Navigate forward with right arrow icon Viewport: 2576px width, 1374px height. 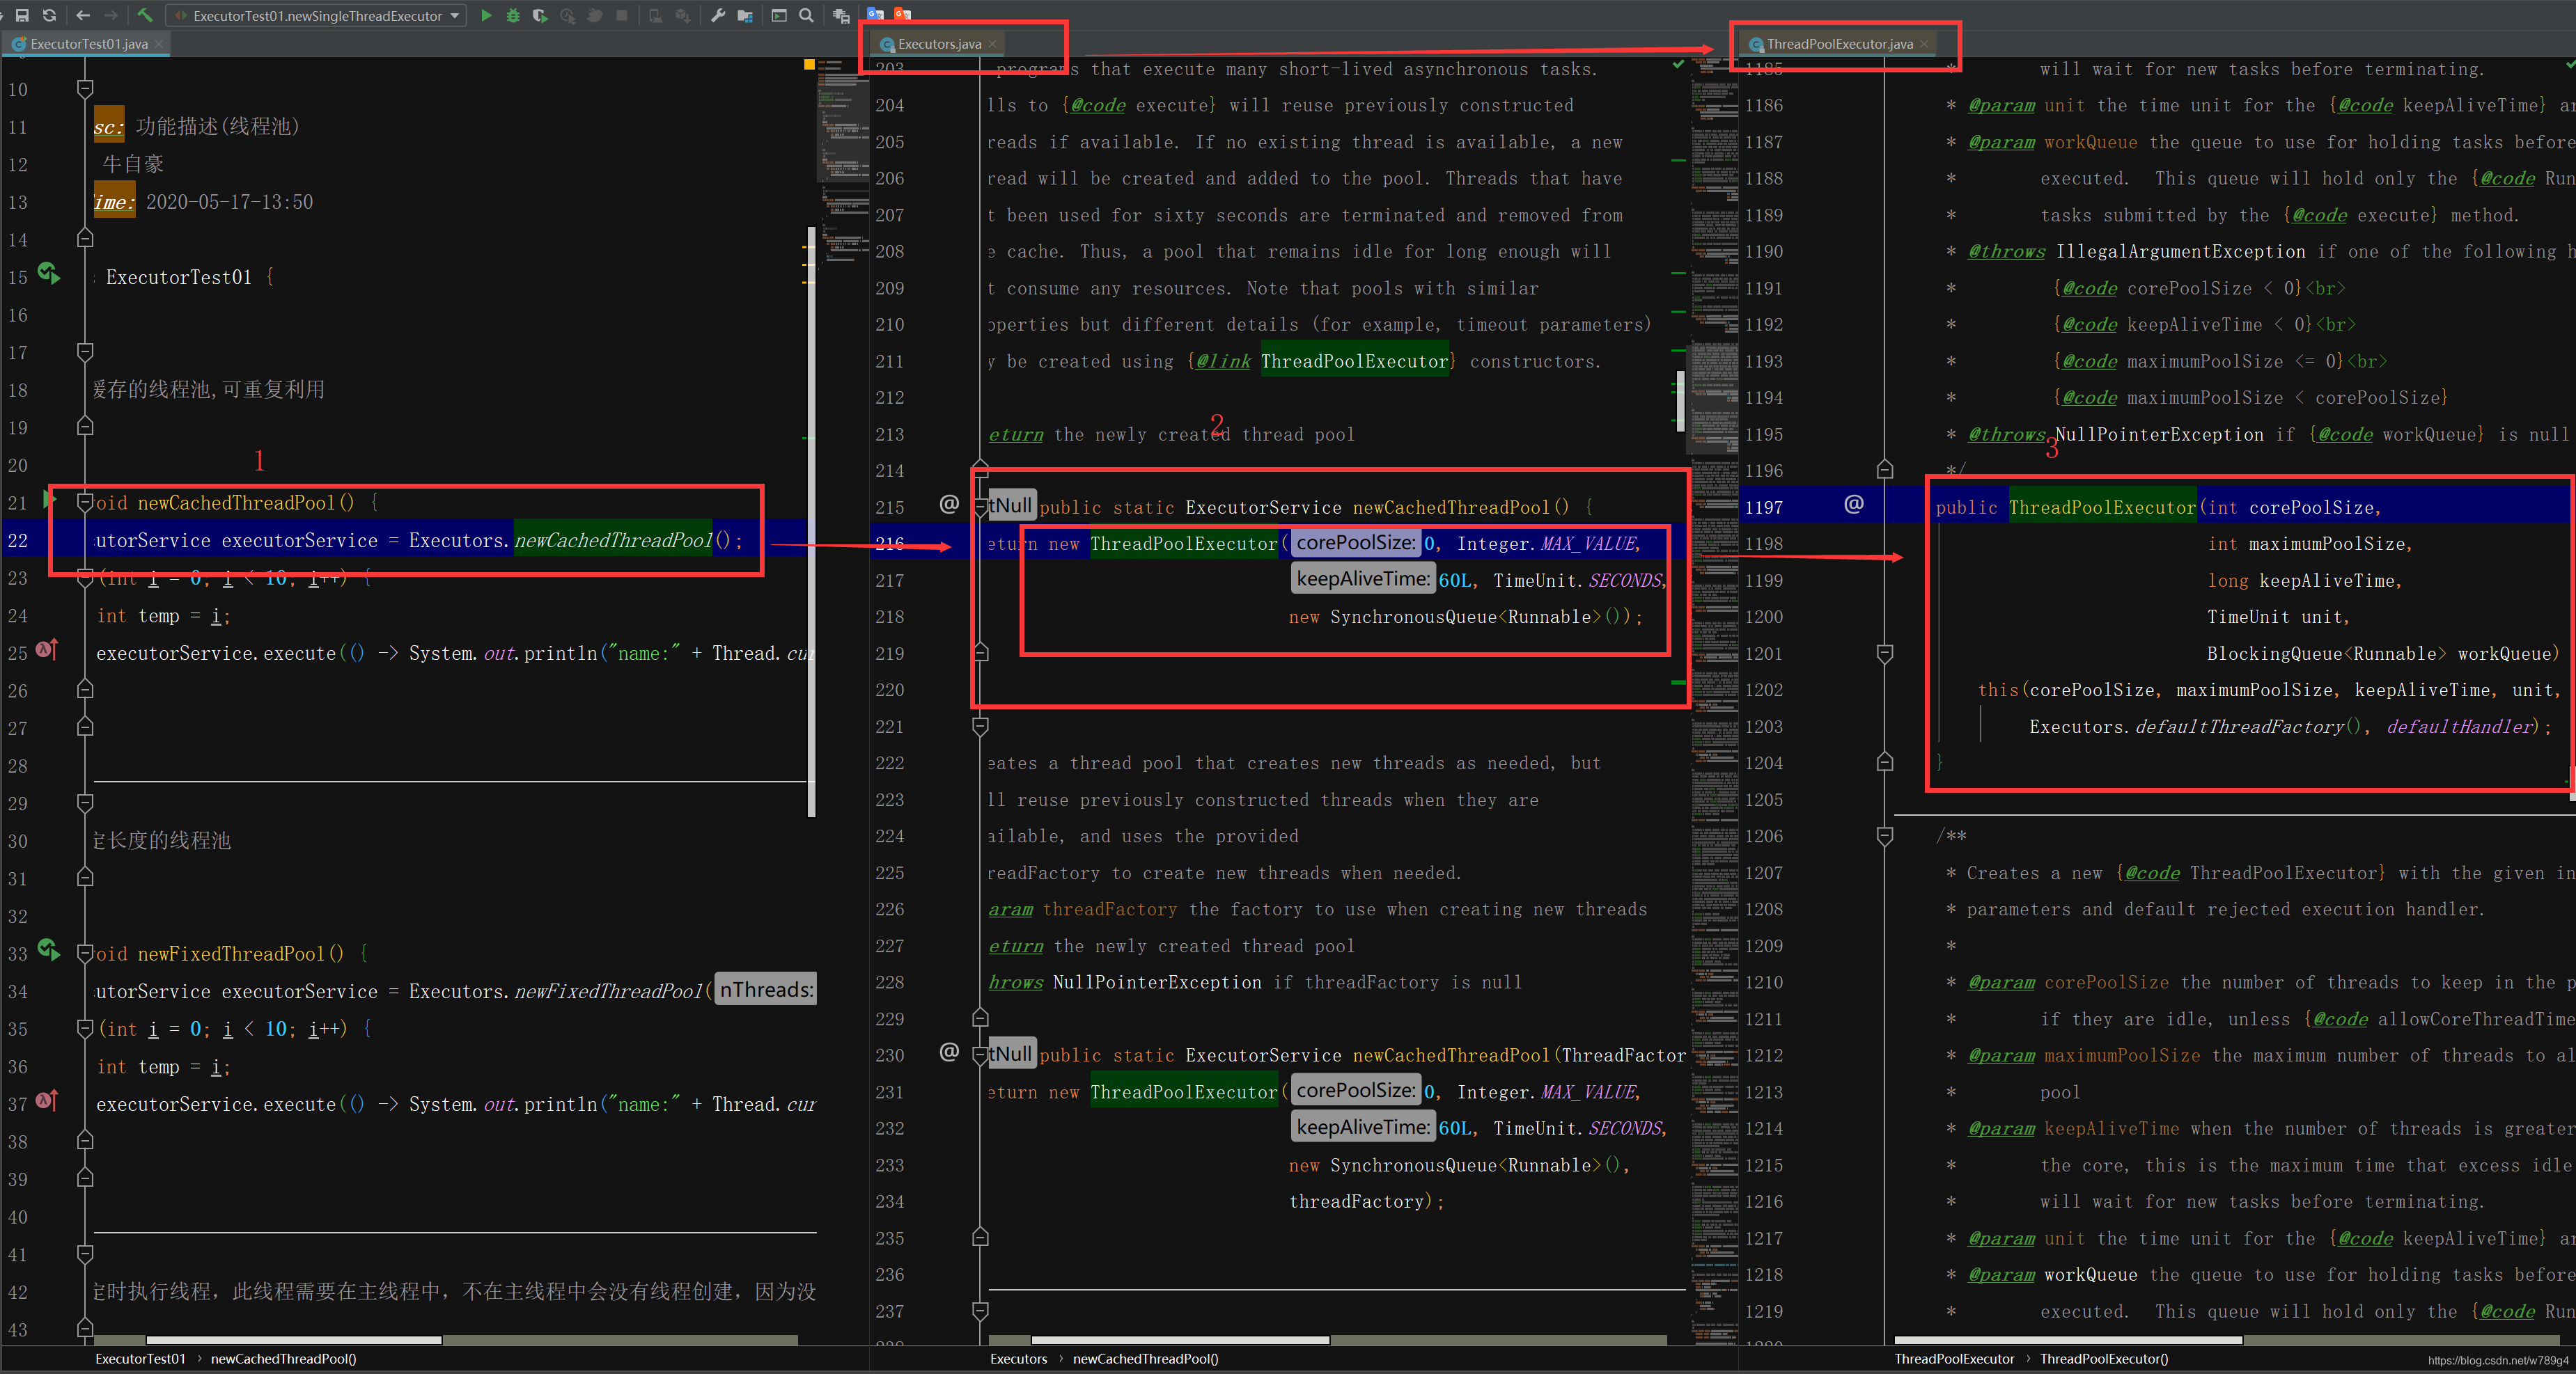[111, 15]
